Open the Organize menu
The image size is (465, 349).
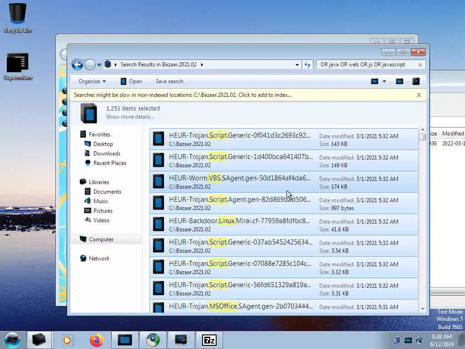tap(92, 81)
